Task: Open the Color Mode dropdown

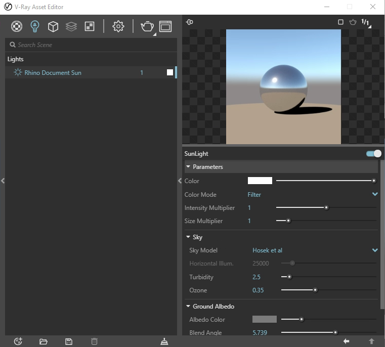Action: (313, 195)
